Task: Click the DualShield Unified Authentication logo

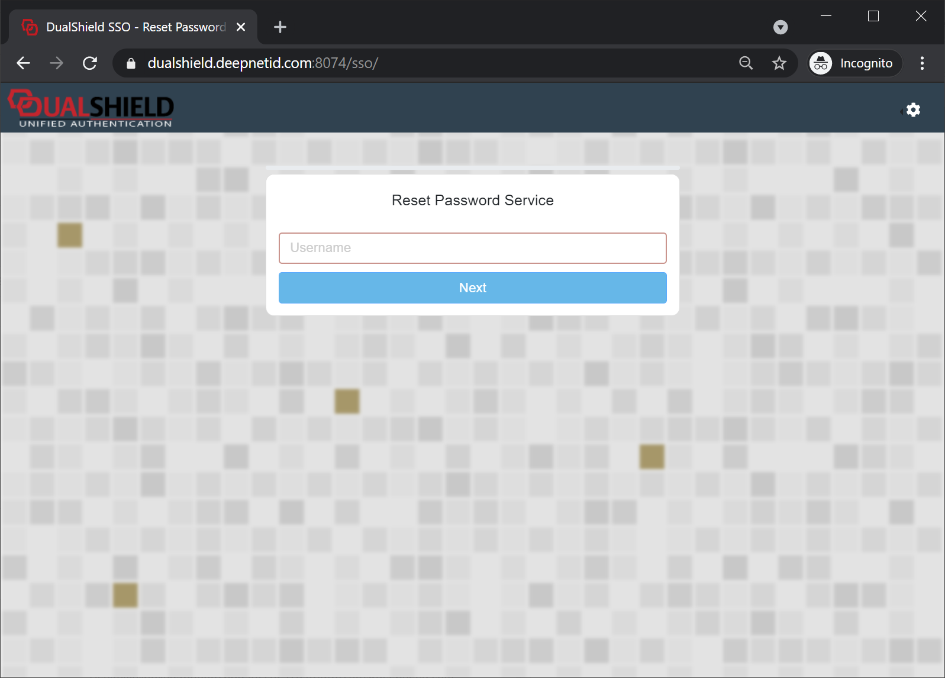Action: pyautogui.click(x=91, y=109)
